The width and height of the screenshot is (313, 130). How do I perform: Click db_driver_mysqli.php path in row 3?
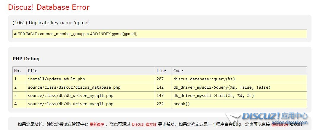click(71, 96)
